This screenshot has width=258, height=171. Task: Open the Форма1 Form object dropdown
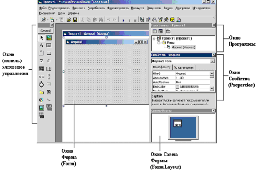213,61
